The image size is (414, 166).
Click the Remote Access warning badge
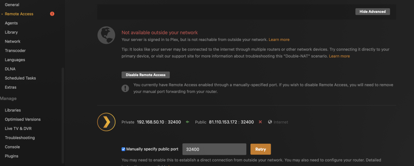(x=52, y=14)
